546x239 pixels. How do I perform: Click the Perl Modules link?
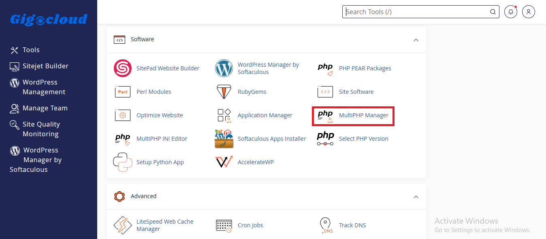point(154,92)
